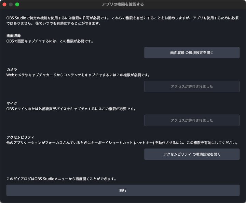Click the Webカメラ description text
Viewport: 246px width, 203px height.
[78, 75]
